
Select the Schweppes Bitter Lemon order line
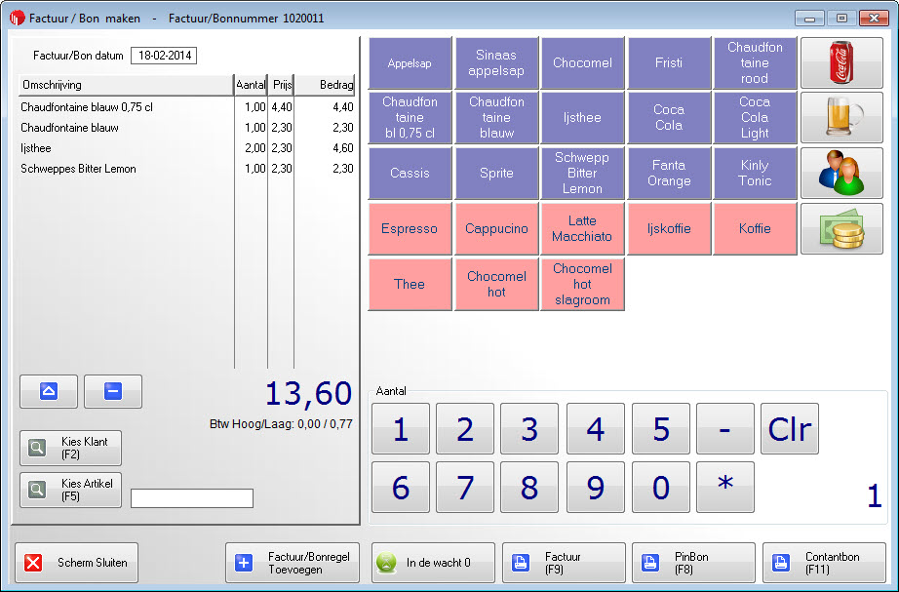tap(187, 169)
